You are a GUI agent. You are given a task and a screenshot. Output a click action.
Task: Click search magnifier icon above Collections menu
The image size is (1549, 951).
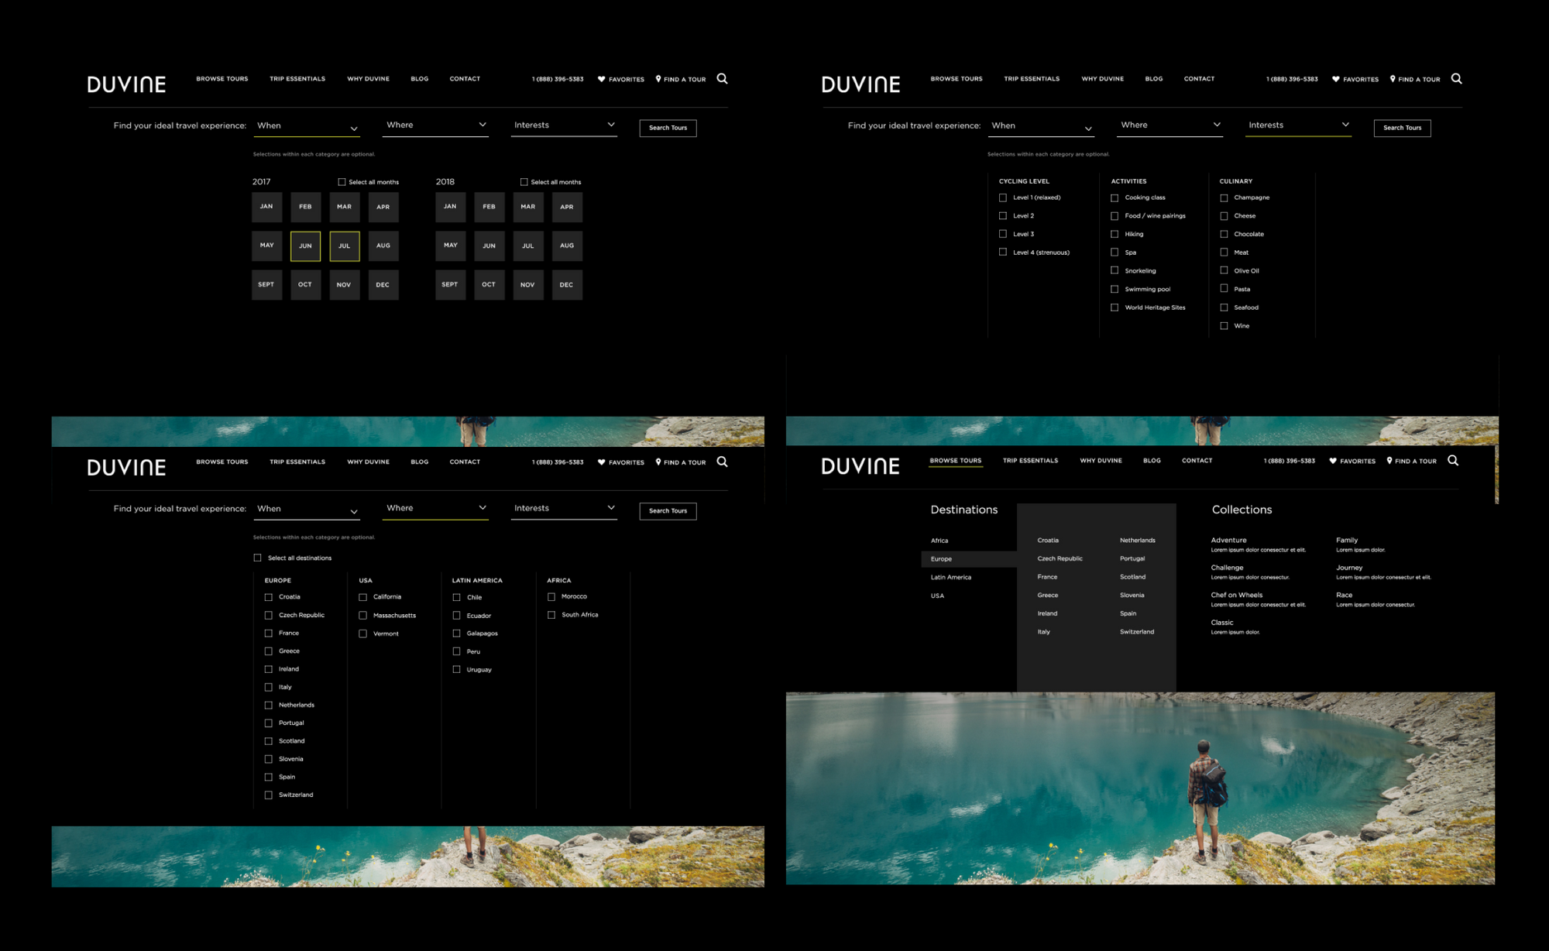pyautogui.click(x=1453, y=460)
